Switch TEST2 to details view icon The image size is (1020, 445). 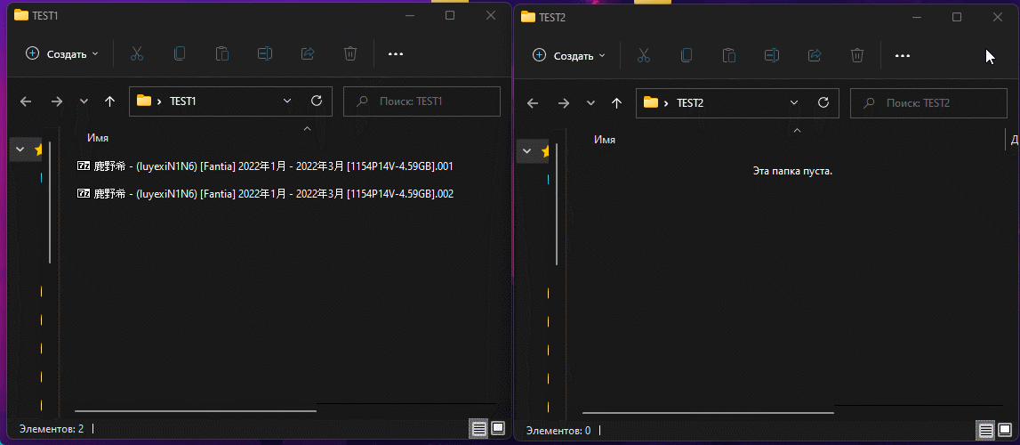coord(986,429)
